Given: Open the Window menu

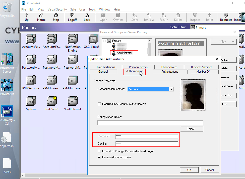Looking at the screenshot, I should 104,10.
